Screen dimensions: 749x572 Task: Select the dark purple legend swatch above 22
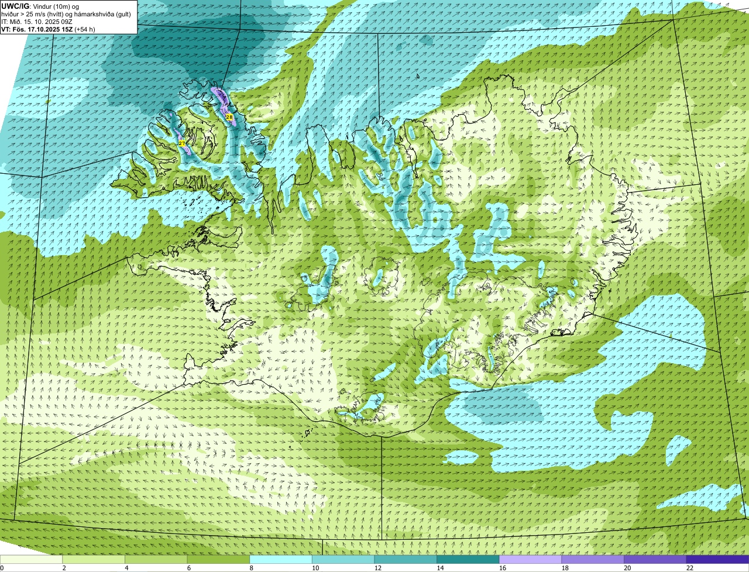tap(718, 559)
